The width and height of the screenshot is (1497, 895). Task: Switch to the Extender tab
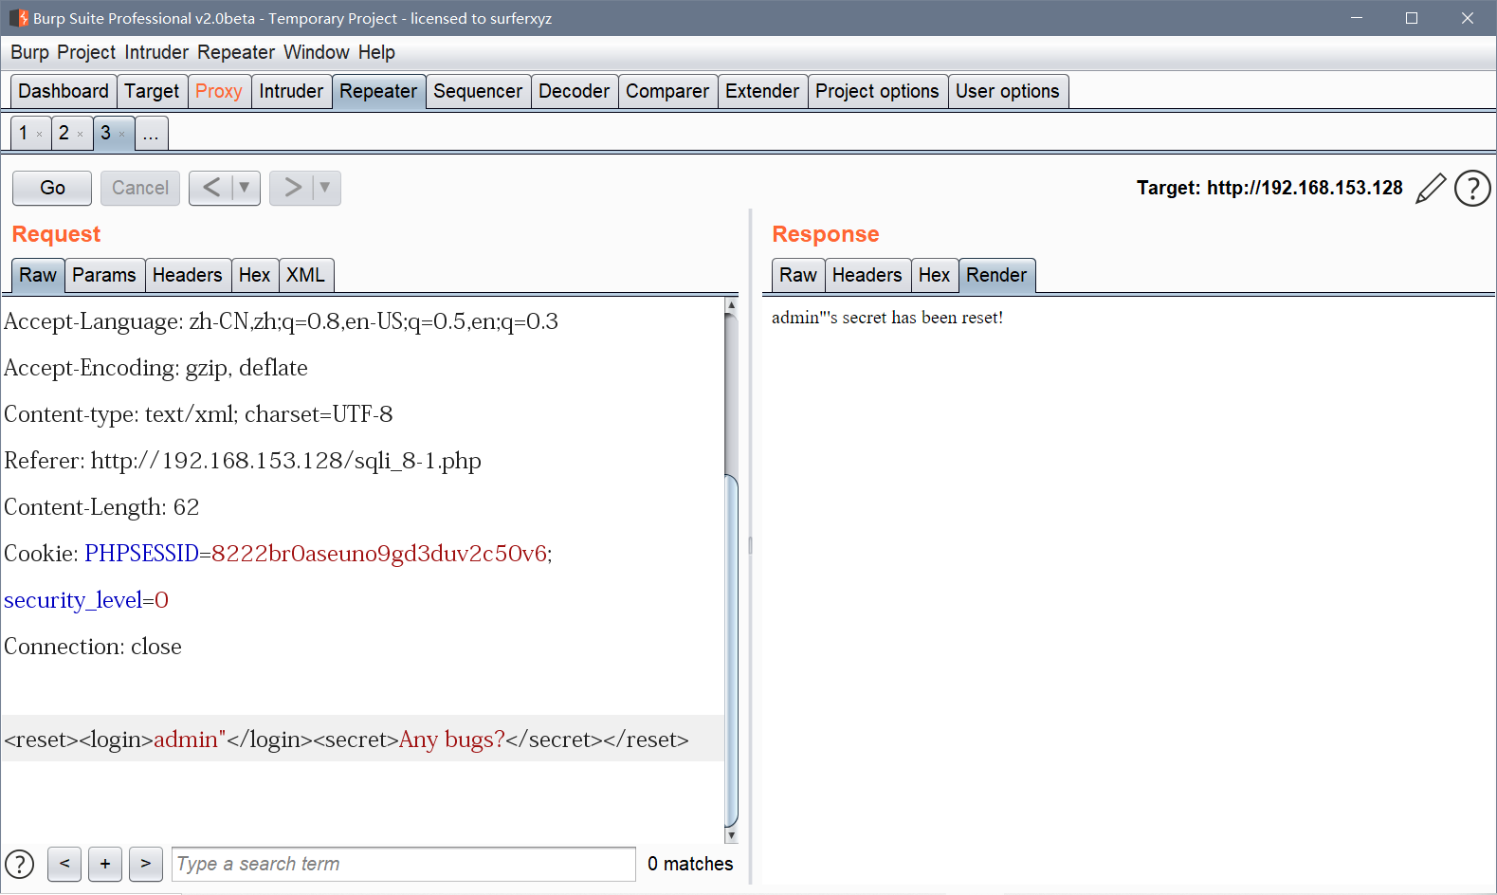pos(762,91)
